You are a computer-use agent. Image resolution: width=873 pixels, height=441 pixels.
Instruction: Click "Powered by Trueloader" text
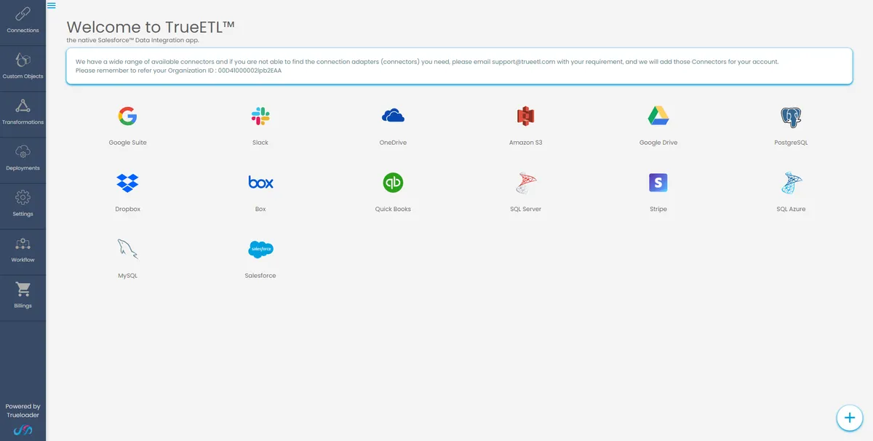pos(23,410)
